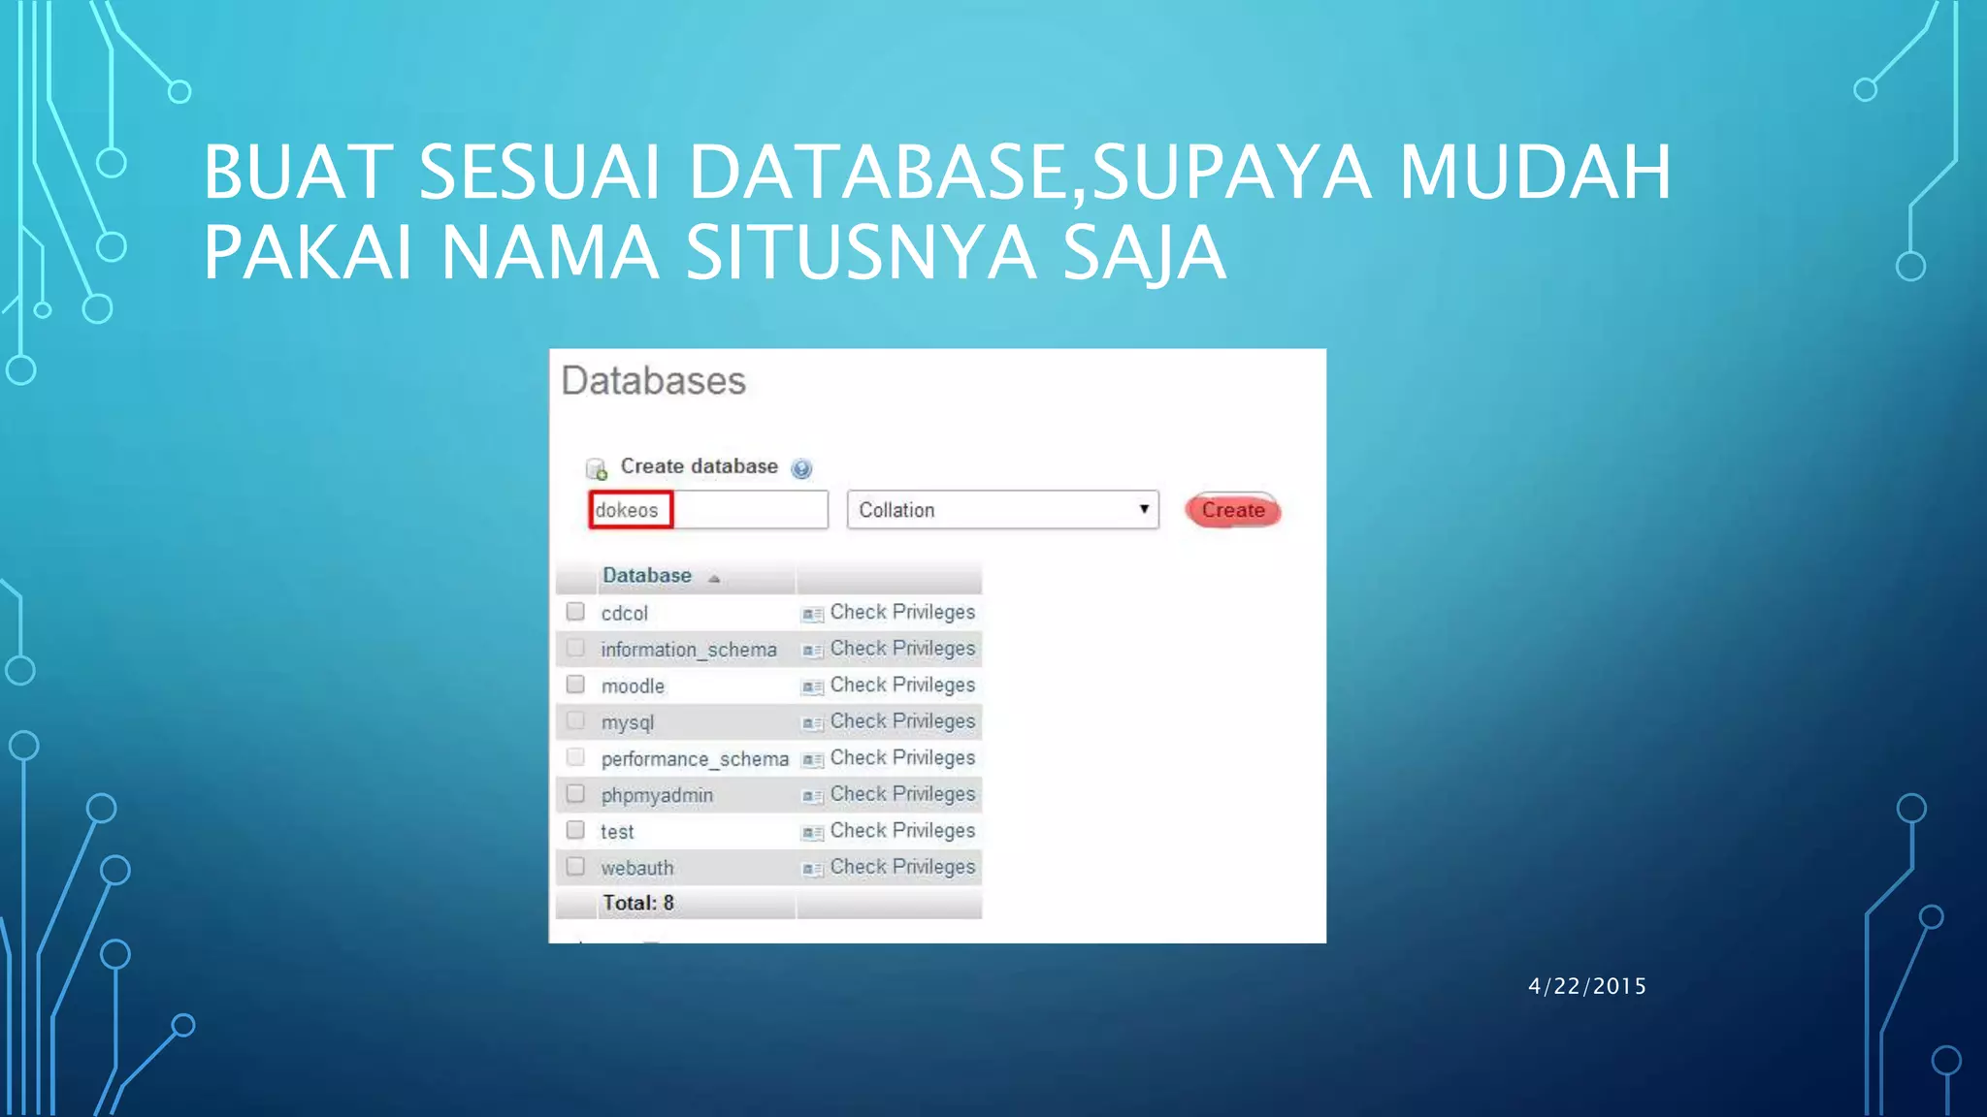Click the Databases heading

[654, 381]
